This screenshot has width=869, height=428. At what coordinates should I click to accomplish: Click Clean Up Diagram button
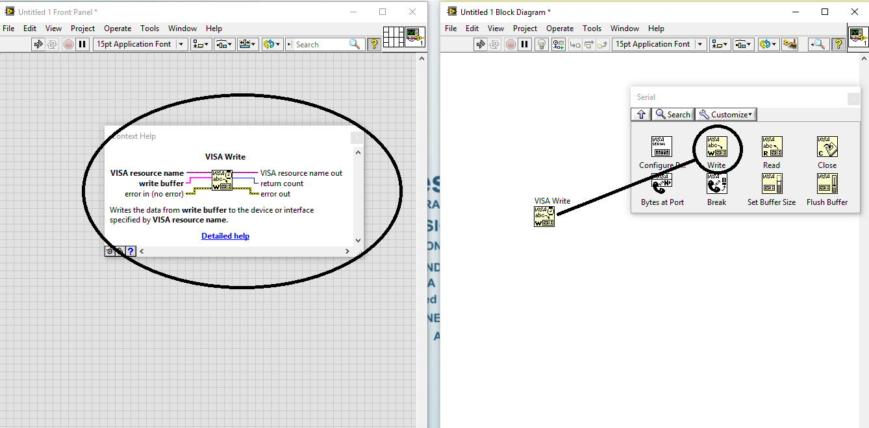click(x=790, y=44)
